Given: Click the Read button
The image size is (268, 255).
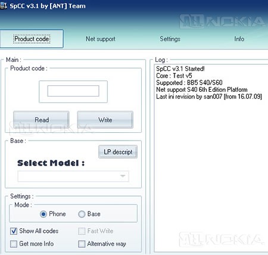Looking at the screenshot, I should coord(41,120).
